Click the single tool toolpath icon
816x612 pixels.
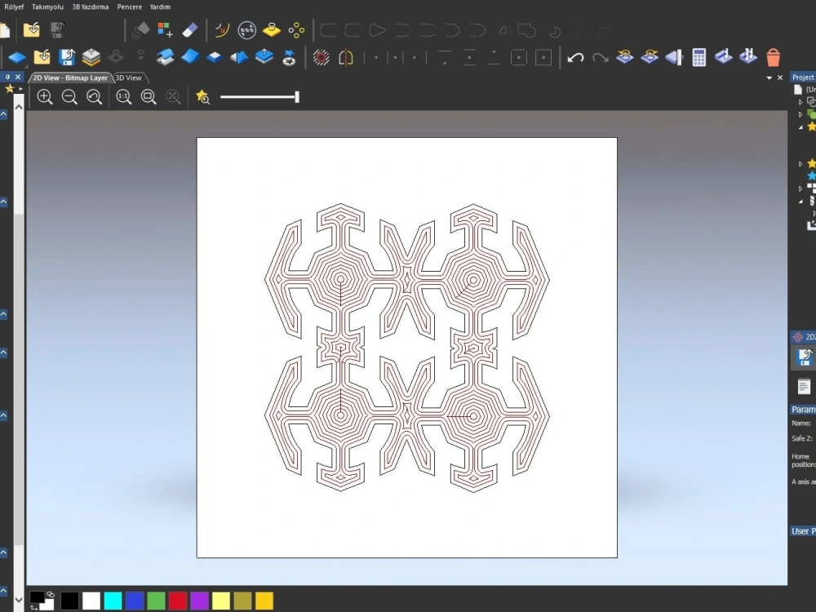723,57
